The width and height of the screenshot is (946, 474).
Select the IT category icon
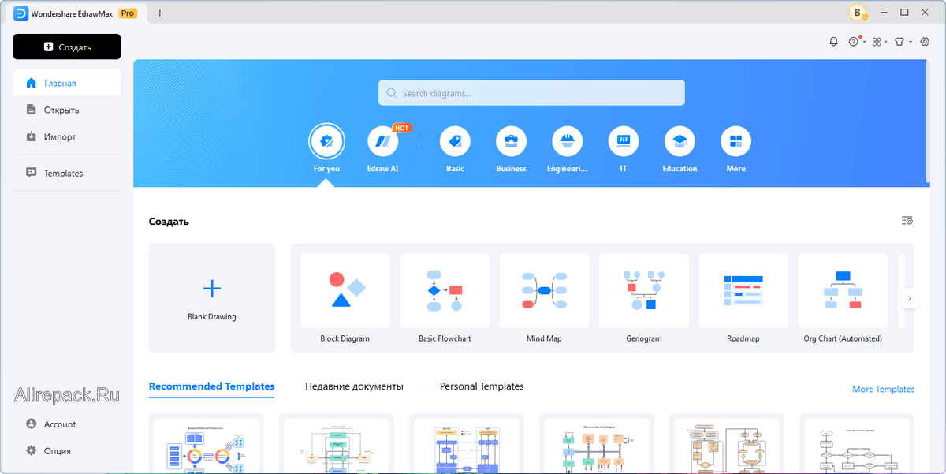click(624, 141)
